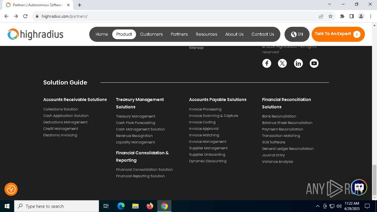Open HighRadius Facebook page icon

(267, 63)
